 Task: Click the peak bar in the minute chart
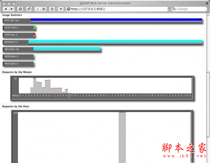click(x=35, y=85)
